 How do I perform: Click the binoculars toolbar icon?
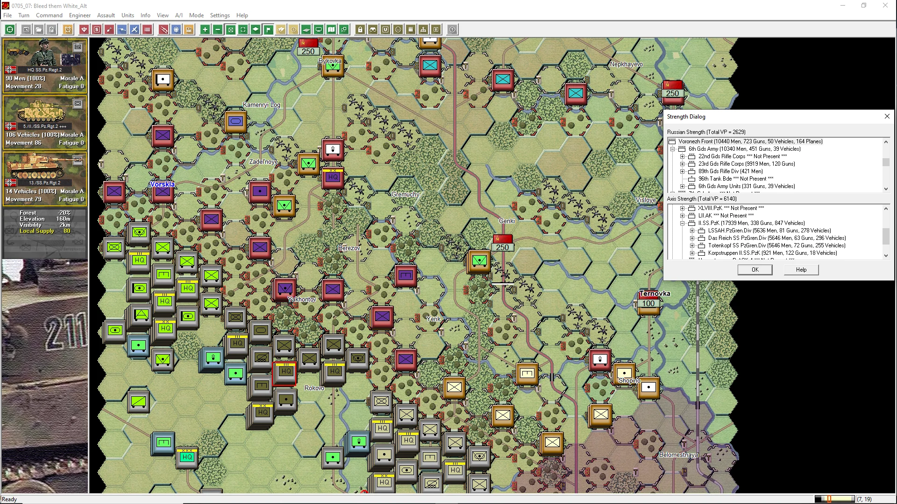(373, 29)
